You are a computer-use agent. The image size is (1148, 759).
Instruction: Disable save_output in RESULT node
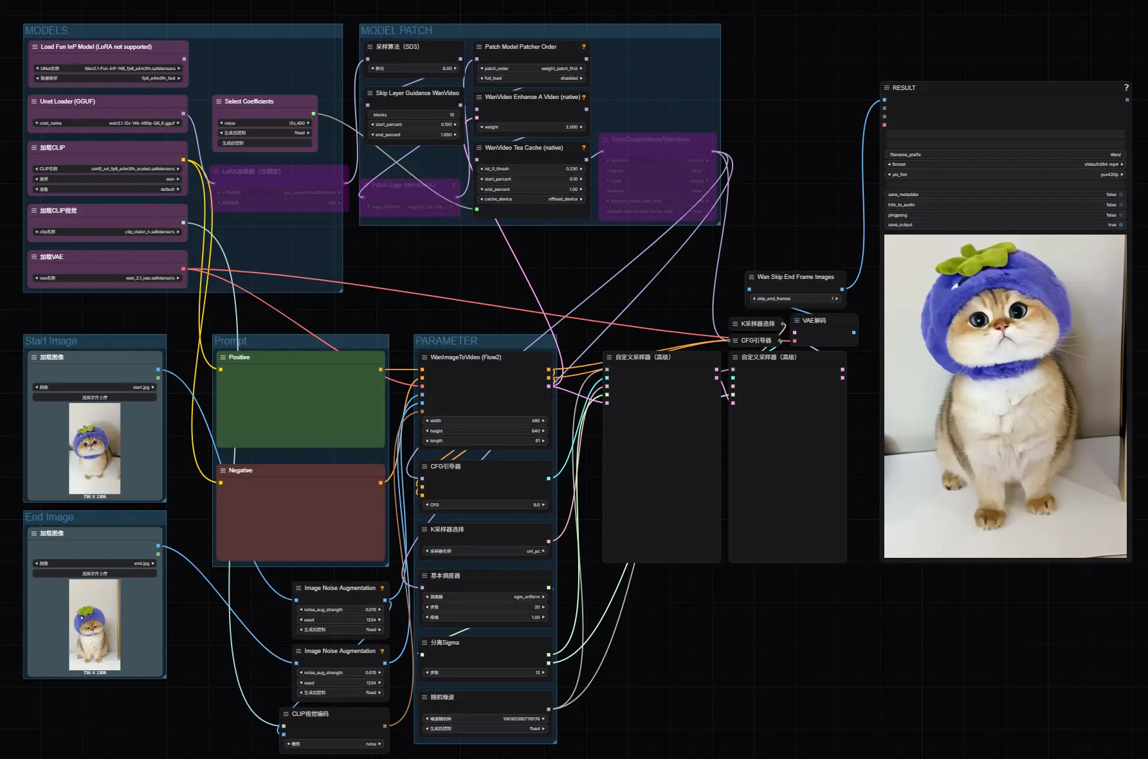click(x=1005, y=225)
